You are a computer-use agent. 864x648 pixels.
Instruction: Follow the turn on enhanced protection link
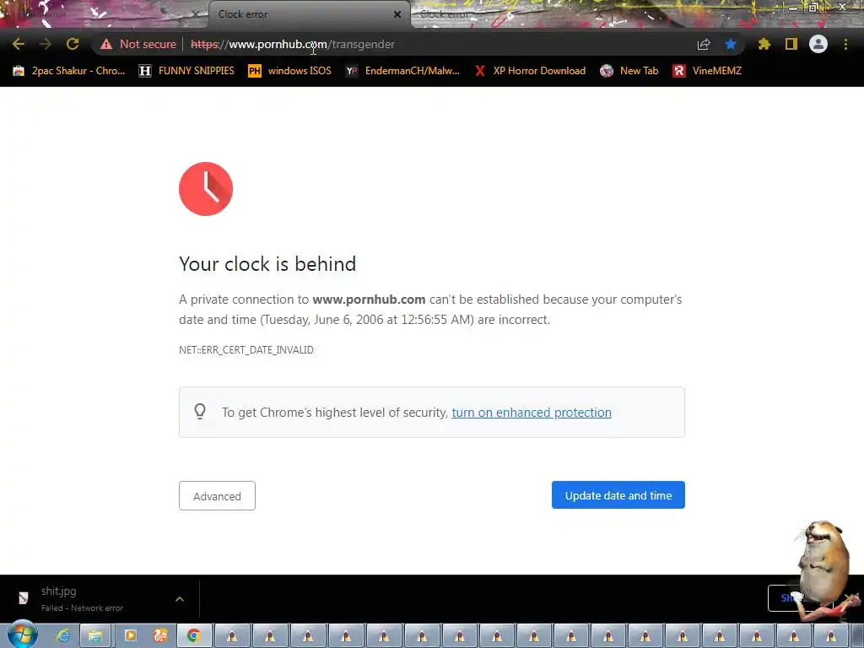(532, 413)
